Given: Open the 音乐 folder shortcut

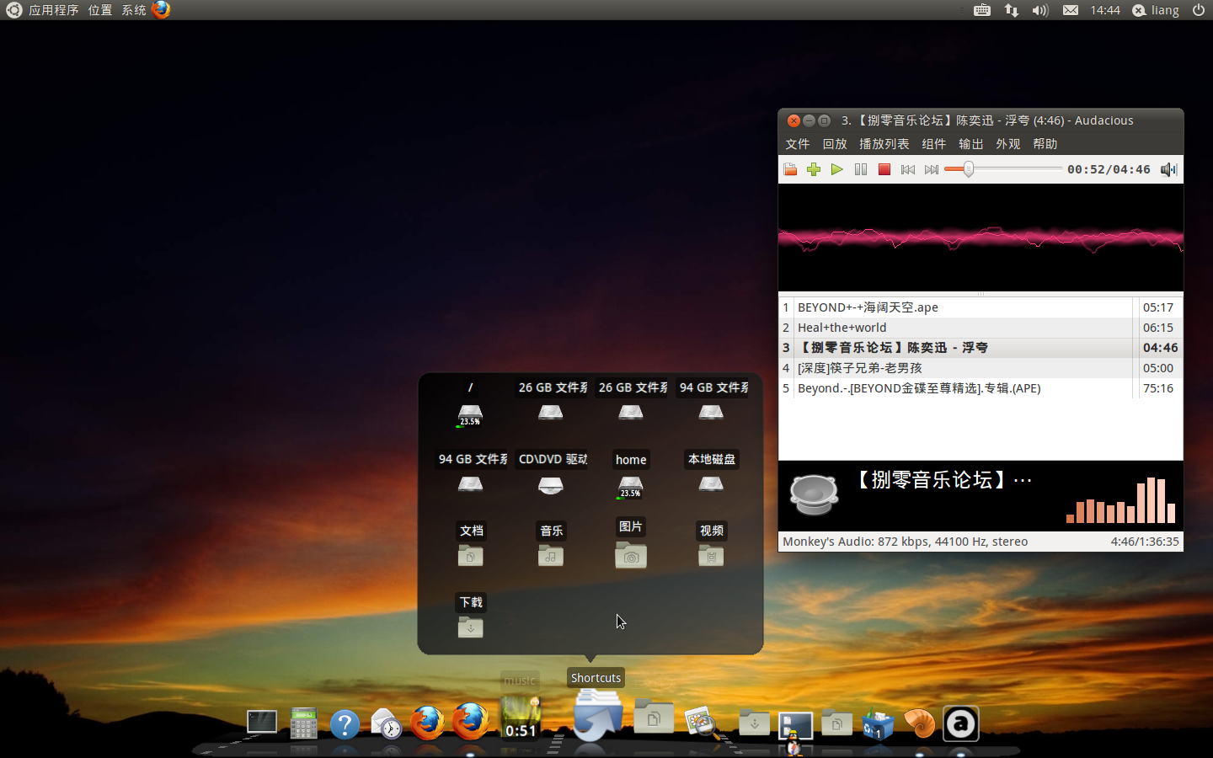Looking at the screenshot, I should (x=550, y=555).
